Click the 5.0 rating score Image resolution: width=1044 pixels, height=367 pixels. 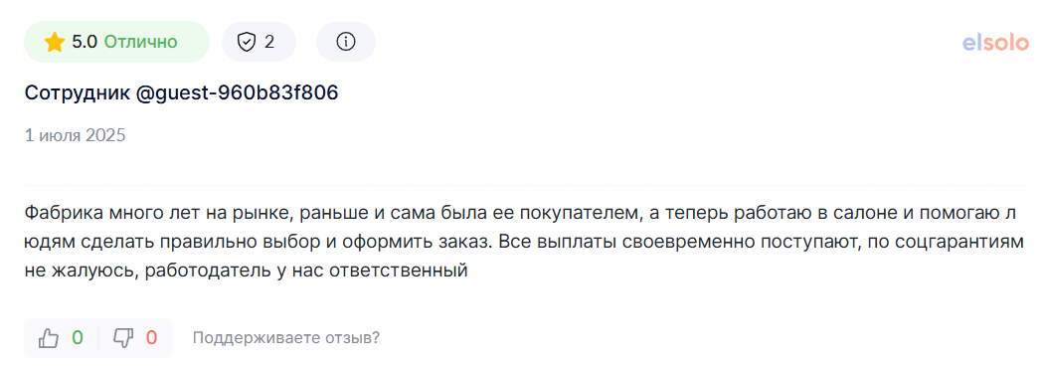pyautogui.click(x=85, y=42)
